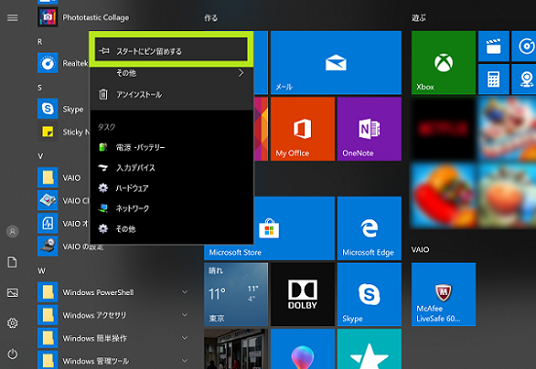Screen dimensions: 536x369
Task: Open the Paint 3D tile
Action: (x=302, y=349)
